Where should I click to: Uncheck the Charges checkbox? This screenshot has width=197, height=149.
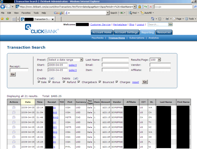[117, 82]
